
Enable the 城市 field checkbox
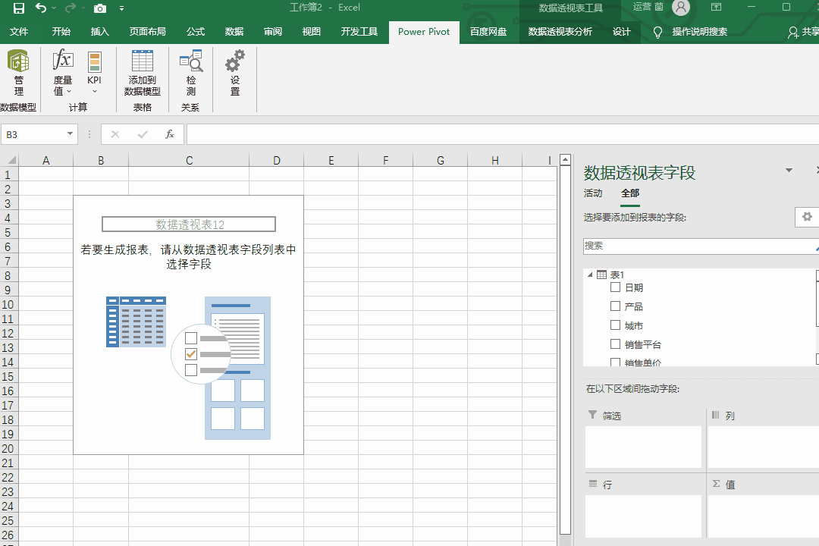click(x=615, y=325)
